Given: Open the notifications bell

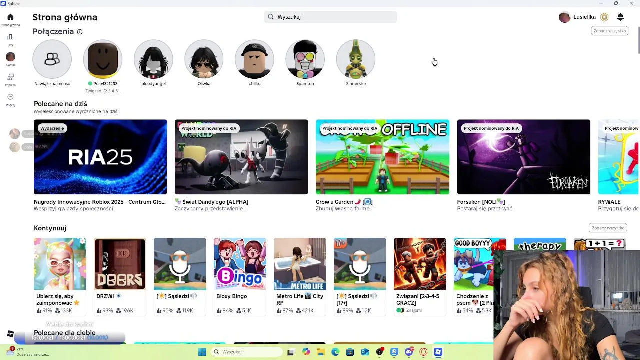Looking at the screenshot, I should tap(620, 17).
